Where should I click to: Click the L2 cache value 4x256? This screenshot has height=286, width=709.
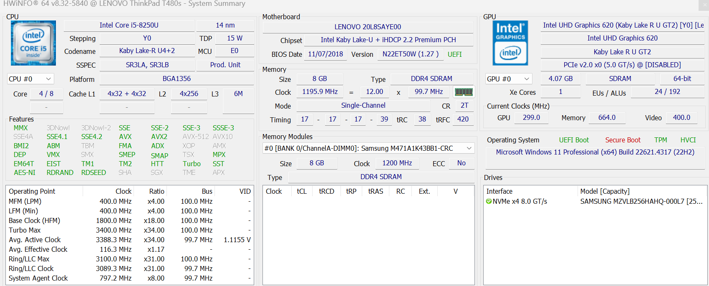(189, 94)
